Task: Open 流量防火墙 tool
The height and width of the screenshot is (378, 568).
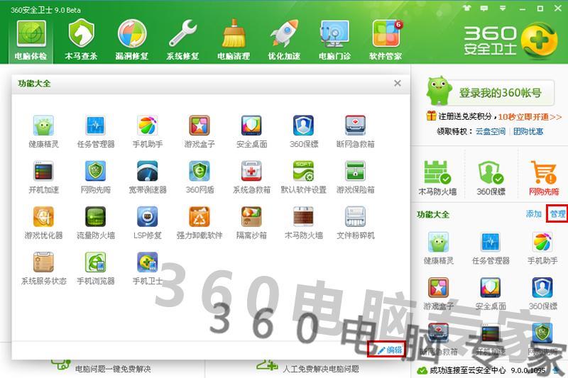Action: coord(96,223)
